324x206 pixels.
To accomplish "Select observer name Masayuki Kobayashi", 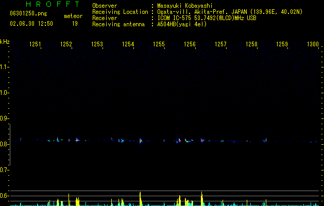I will (x=185, y=6).
